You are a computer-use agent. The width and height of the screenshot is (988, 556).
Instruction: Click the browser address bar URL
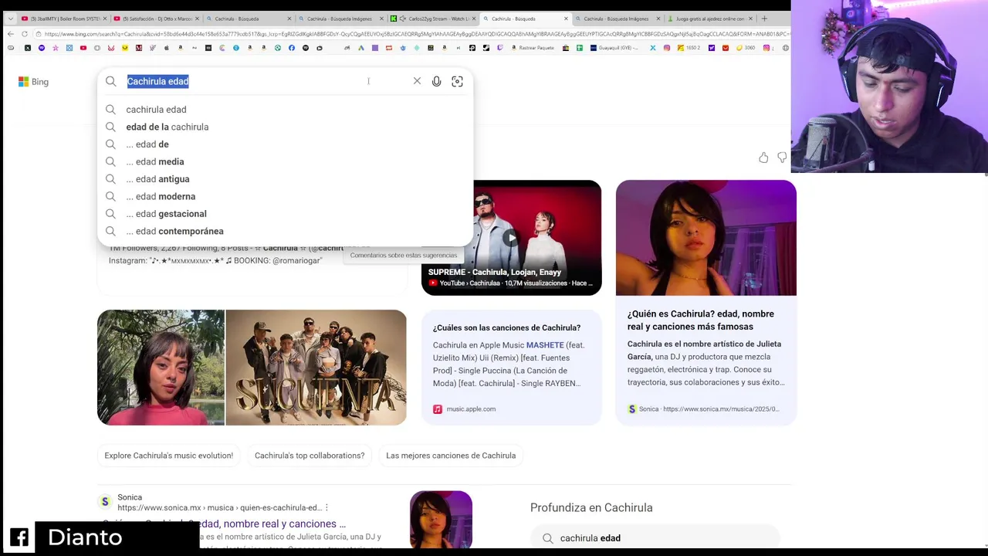pyautogui.click(x=417, y=34)
